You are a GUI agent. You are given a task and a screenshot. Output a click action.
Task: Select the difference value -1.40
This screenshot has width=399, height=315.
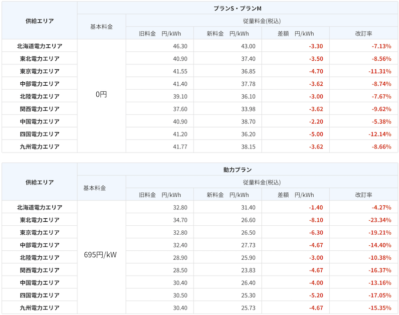[x=316, y=208]
